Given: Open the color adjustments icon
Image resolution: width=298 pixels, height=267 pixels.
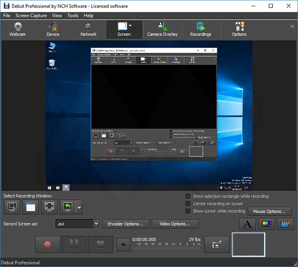Looking at the screenshot, I should pyautogui.click(x=266, y=224).
